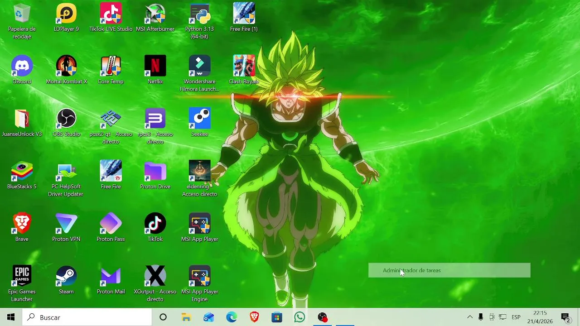Select the Discord desktop icon

coord(22,70)
